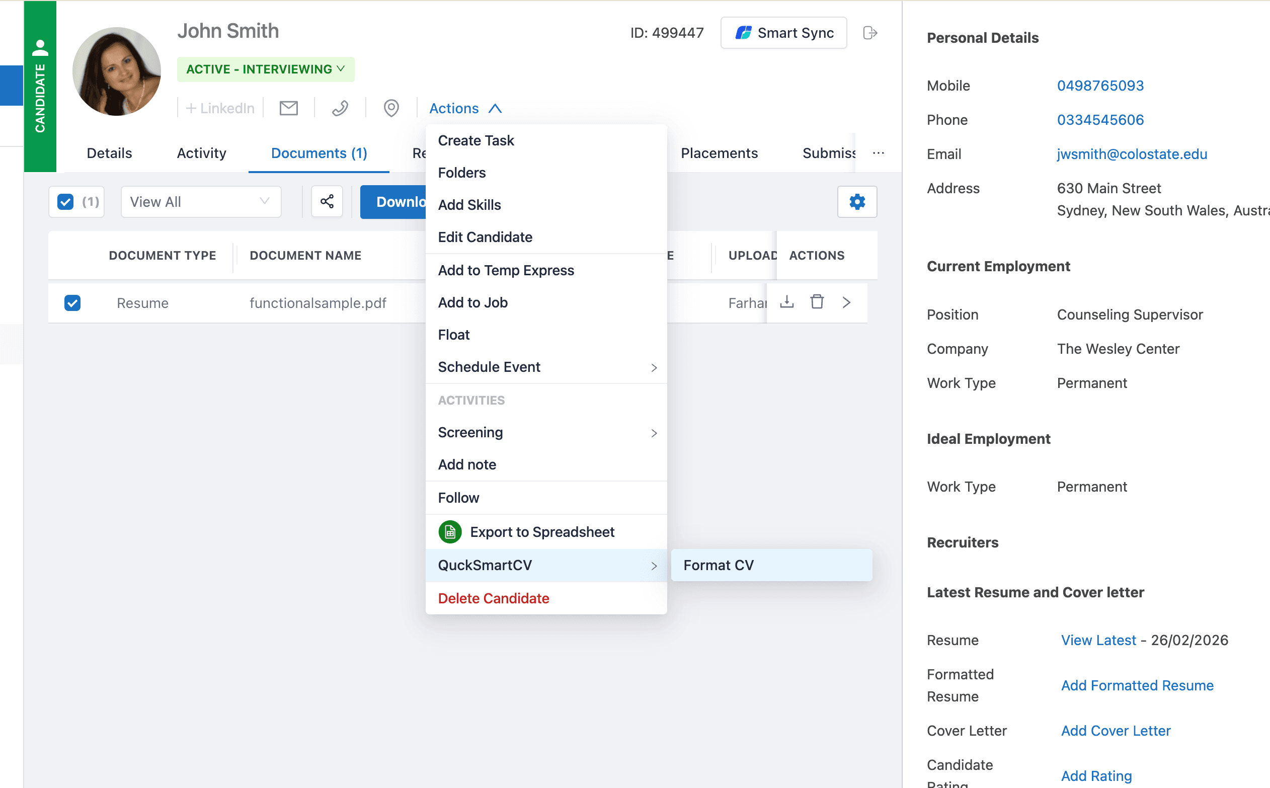Open the table settings gear icon
The image size is (1270, 788).
(x=857, y=202)
